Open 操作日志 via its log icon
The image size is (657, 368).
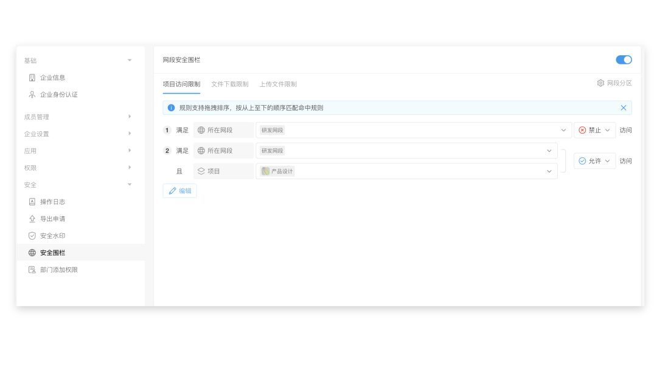tap(32, 202)
